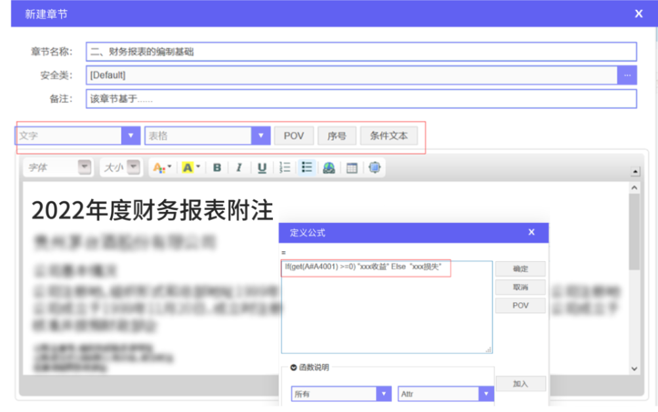Insert a numbered list
This screenshot has height=412, width=658.
pos(285,168)
